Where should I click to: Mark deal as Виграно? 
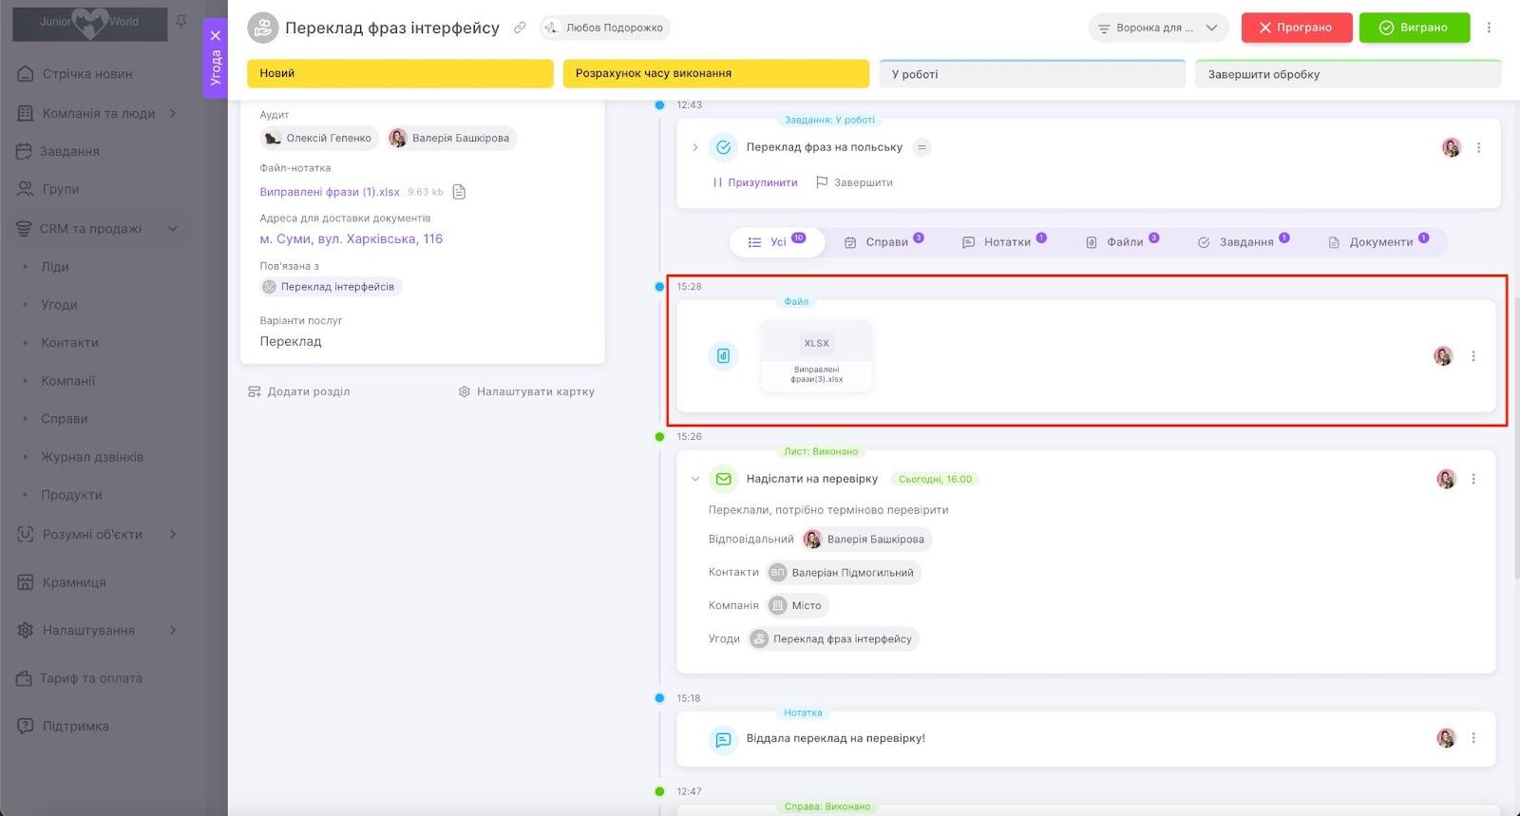click(x=1414, y=28)
